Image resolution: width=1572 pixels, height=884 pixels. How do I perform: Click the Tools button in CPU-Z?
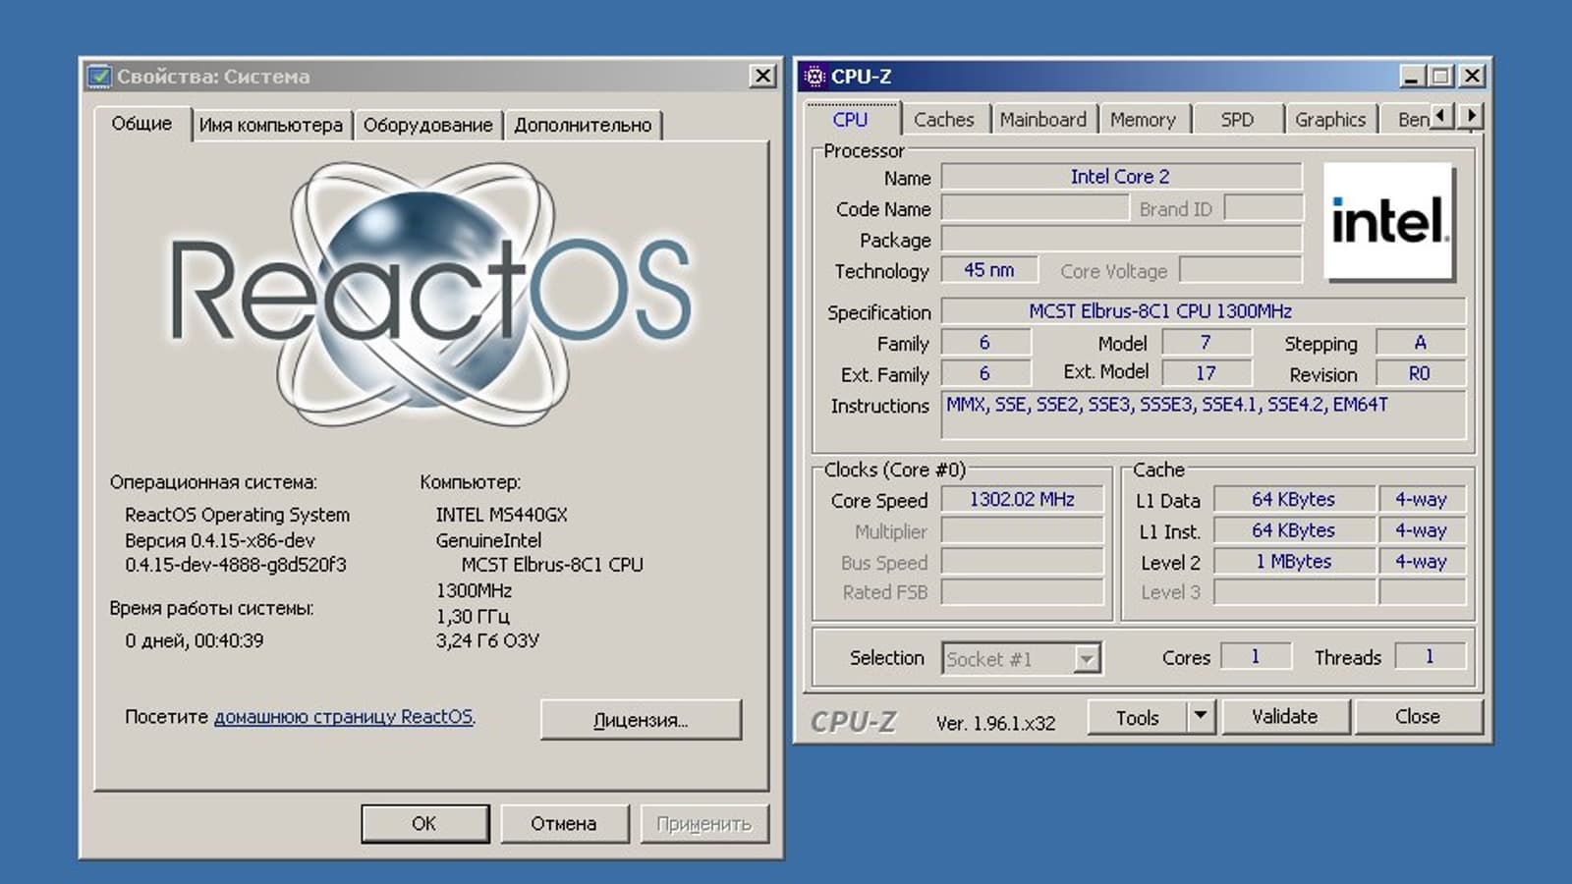tap(1137, 717)
